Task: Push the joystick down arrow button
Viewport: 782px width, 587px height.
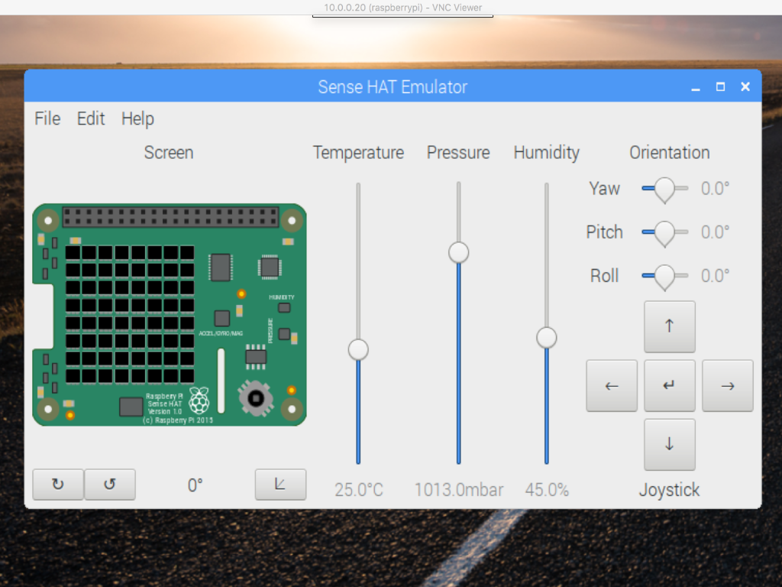Action: click(669, 444)
